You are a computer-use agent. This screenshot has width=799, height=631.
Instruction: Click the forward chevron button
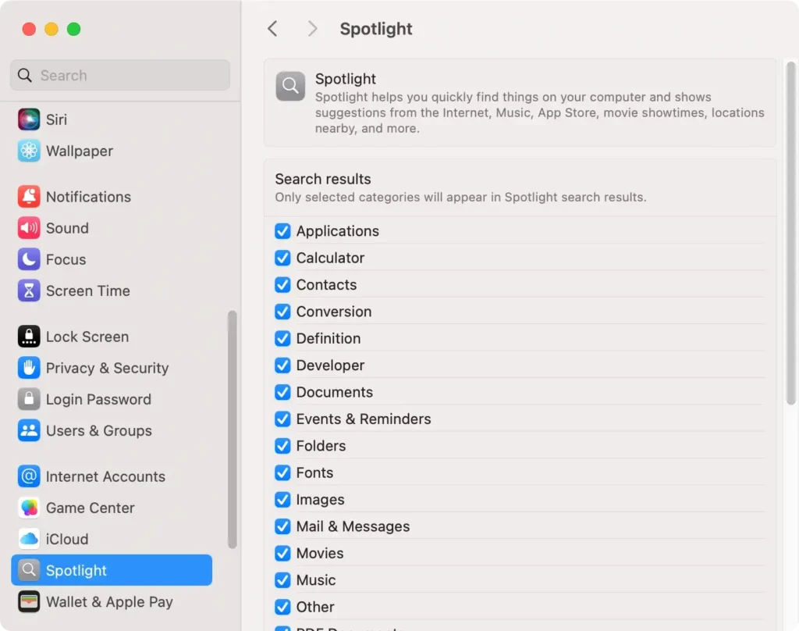[312, 29]
